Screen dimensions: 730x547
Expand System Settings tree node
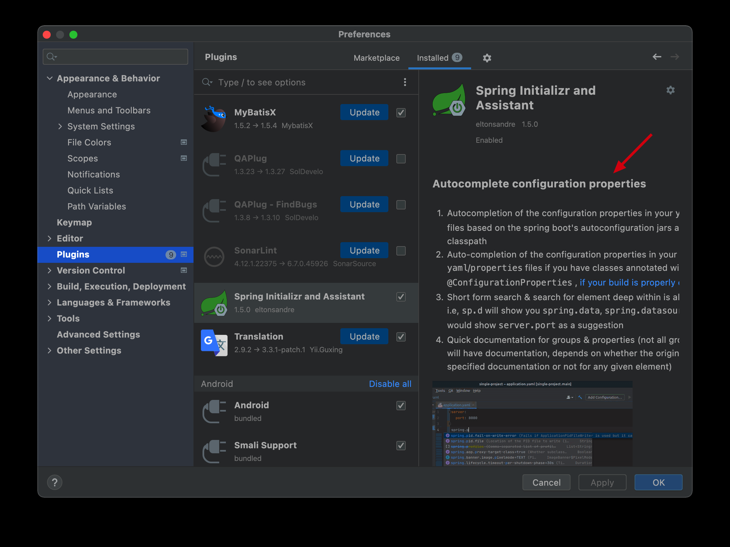point(60,126)
